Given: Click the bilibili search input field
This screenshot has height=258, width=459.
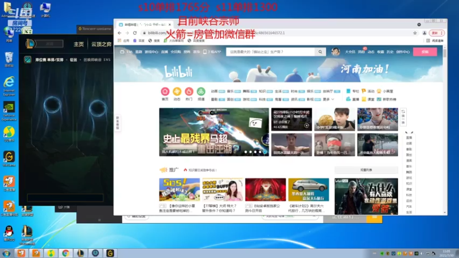Looking at the screenshot, I should [x=270, y=52].
